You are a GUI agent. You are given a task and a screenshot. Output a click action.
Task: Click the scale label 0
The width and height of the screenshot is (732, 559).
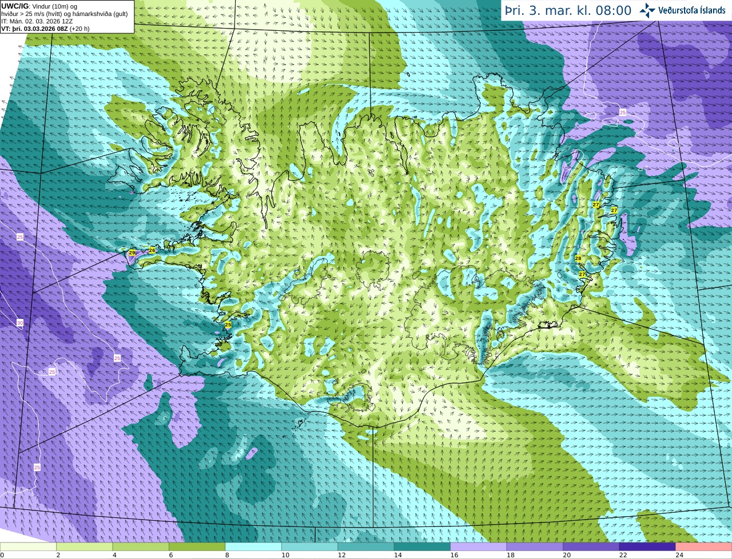pos(2,555)
